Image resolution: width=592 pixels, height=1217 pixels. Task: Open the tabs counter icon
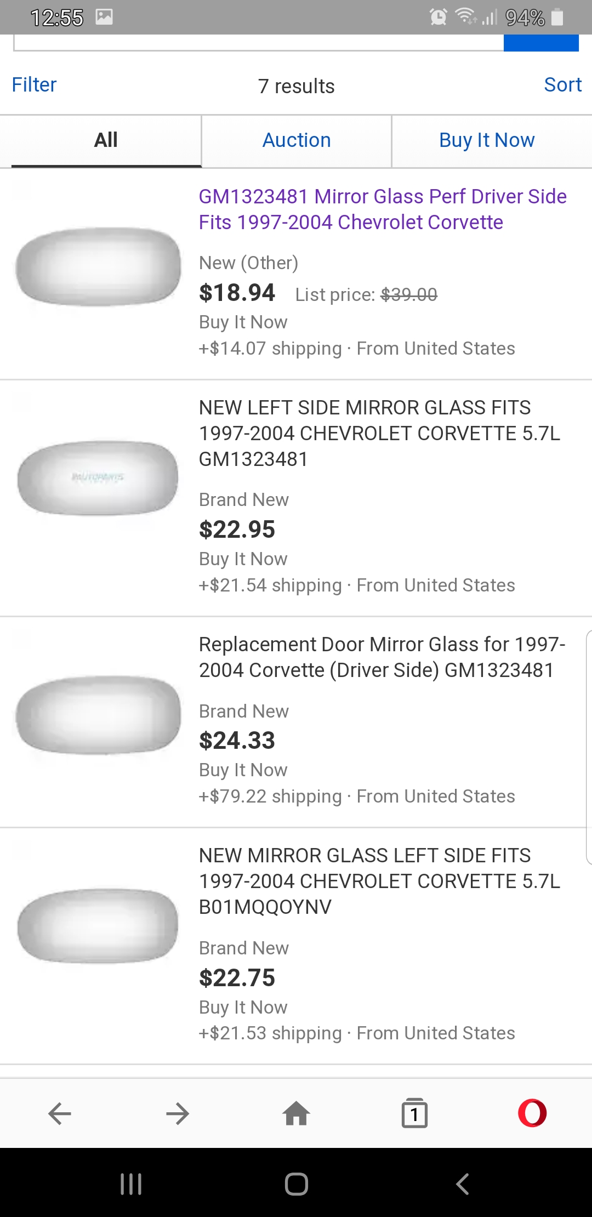414,1113
